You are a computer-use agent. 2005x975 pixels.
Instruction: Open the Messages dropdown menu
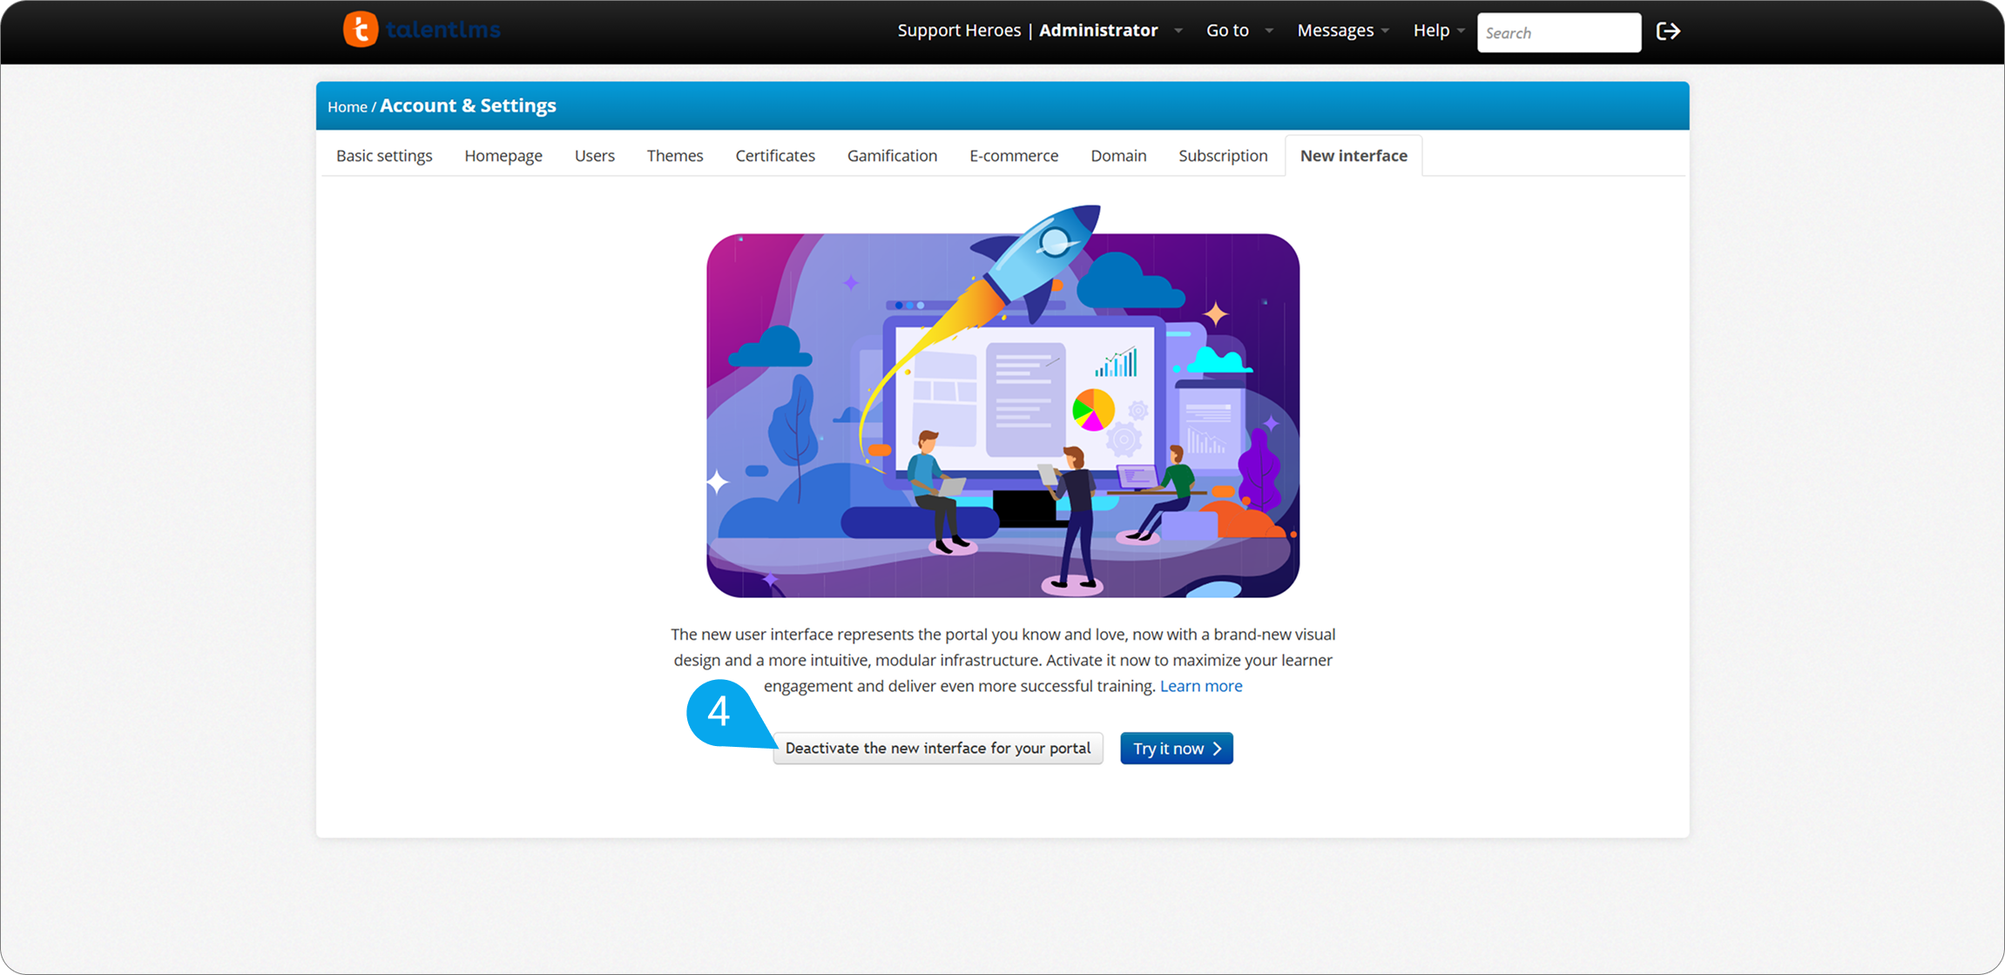coord(1342,30)
